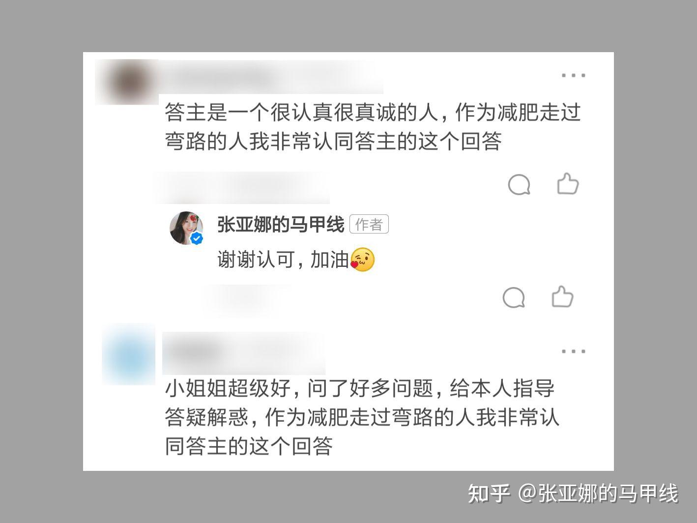This screenshot has height=523, width=697.
Task: Like the first comment with the thumbs-up icon
Action: coord(568,184)
